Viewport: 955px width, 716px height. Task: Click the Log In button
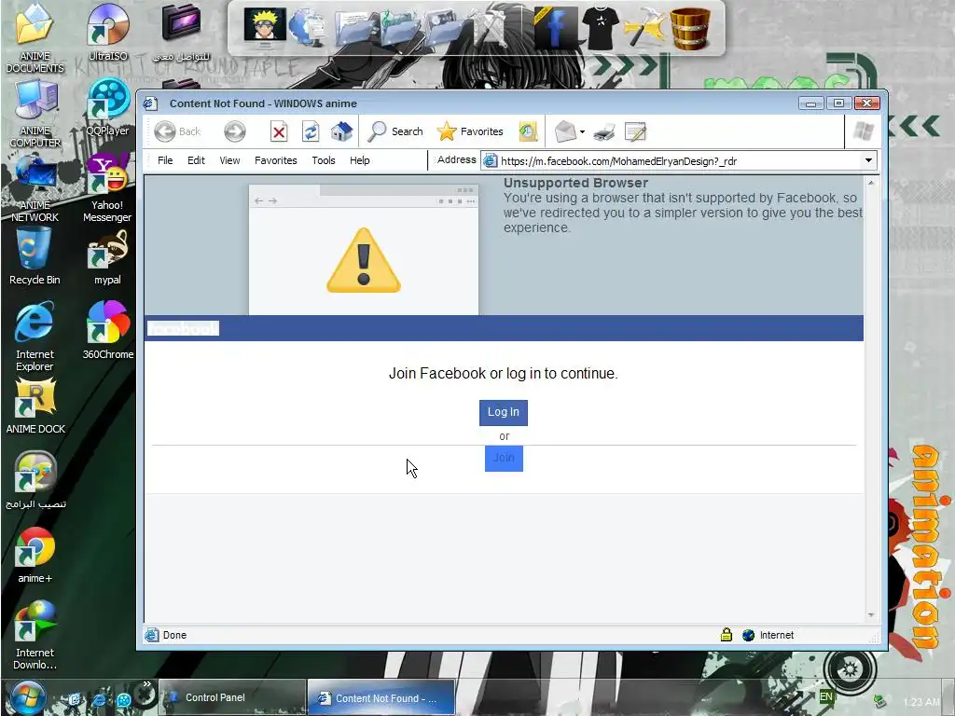pyautogui.click(x=503, y=412)
